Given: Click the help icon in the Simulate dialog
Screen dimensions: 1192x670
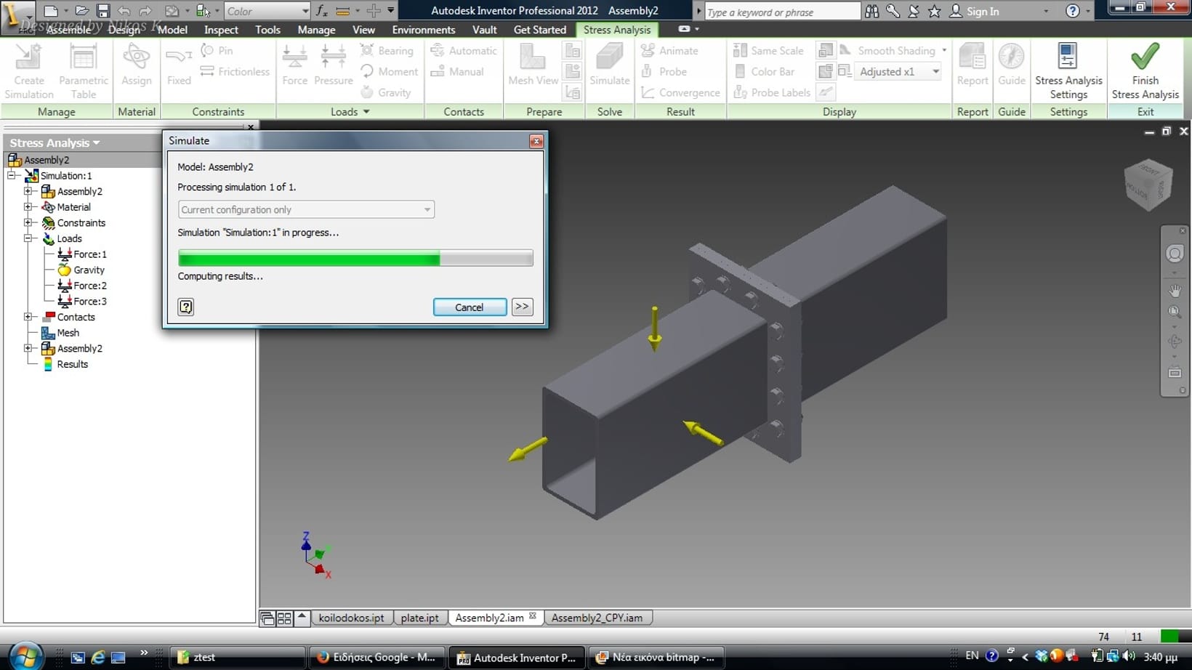Looking at the screenshot, I should pyautogui.click(x=186, y=307).
